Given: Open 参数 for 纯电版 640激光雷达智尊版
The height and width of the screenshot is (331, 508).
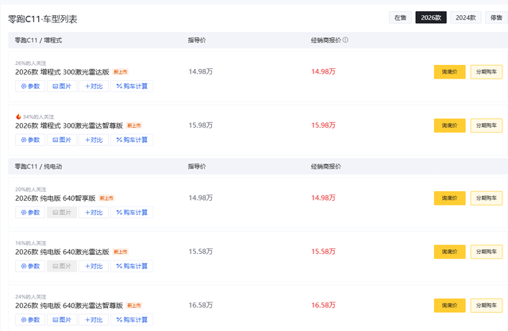Looking at the screenshot, I should (x=30, y=320).
